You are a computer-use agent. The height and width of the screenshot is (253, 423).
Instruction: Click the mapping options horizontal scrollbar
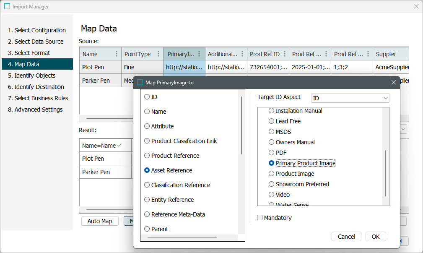(182, 238)
